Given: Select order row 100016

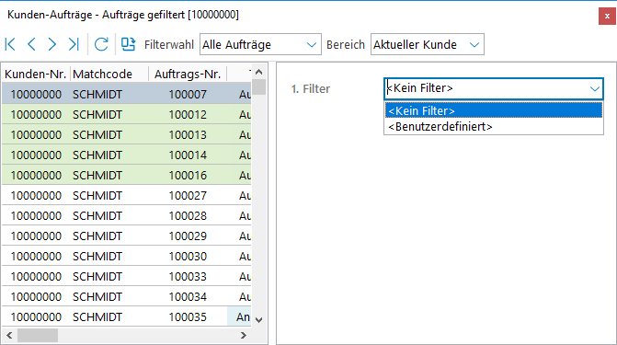Looking at the screenshot, I should tap(126, 175).
